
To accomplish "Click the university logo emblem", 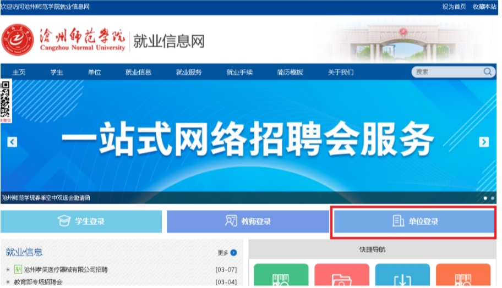I will point(18,40).
